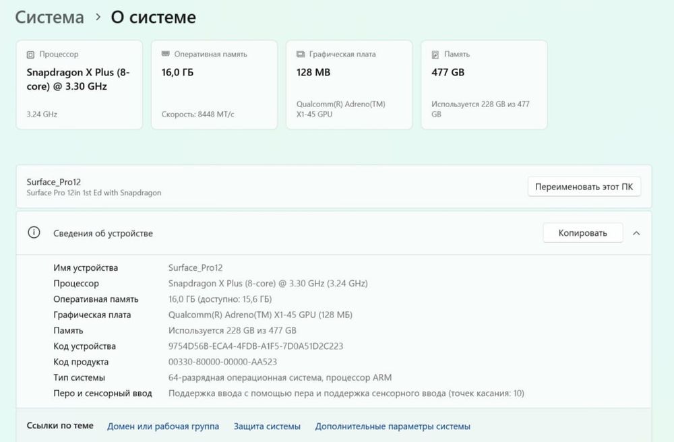Click '3.24 GHz' in the processor card
674x442 pixels.
pos(42,115)
